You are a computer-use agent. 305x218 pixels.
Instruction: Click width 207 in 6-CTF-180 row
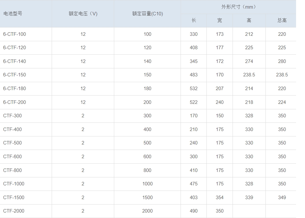[x=219, y=89]
